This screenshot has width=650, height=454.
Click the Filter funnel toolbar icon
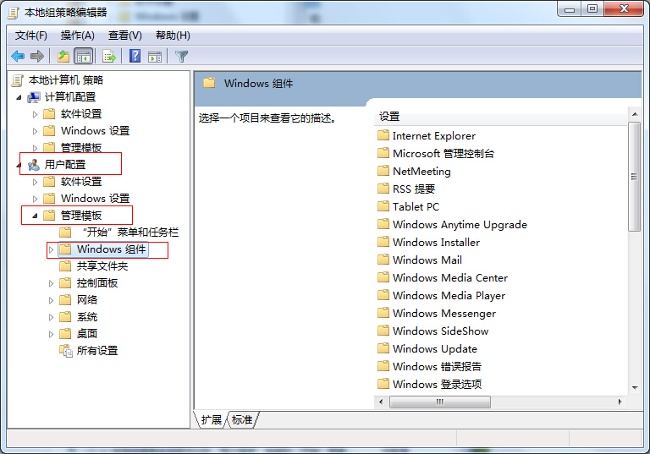tap(182, 57)
